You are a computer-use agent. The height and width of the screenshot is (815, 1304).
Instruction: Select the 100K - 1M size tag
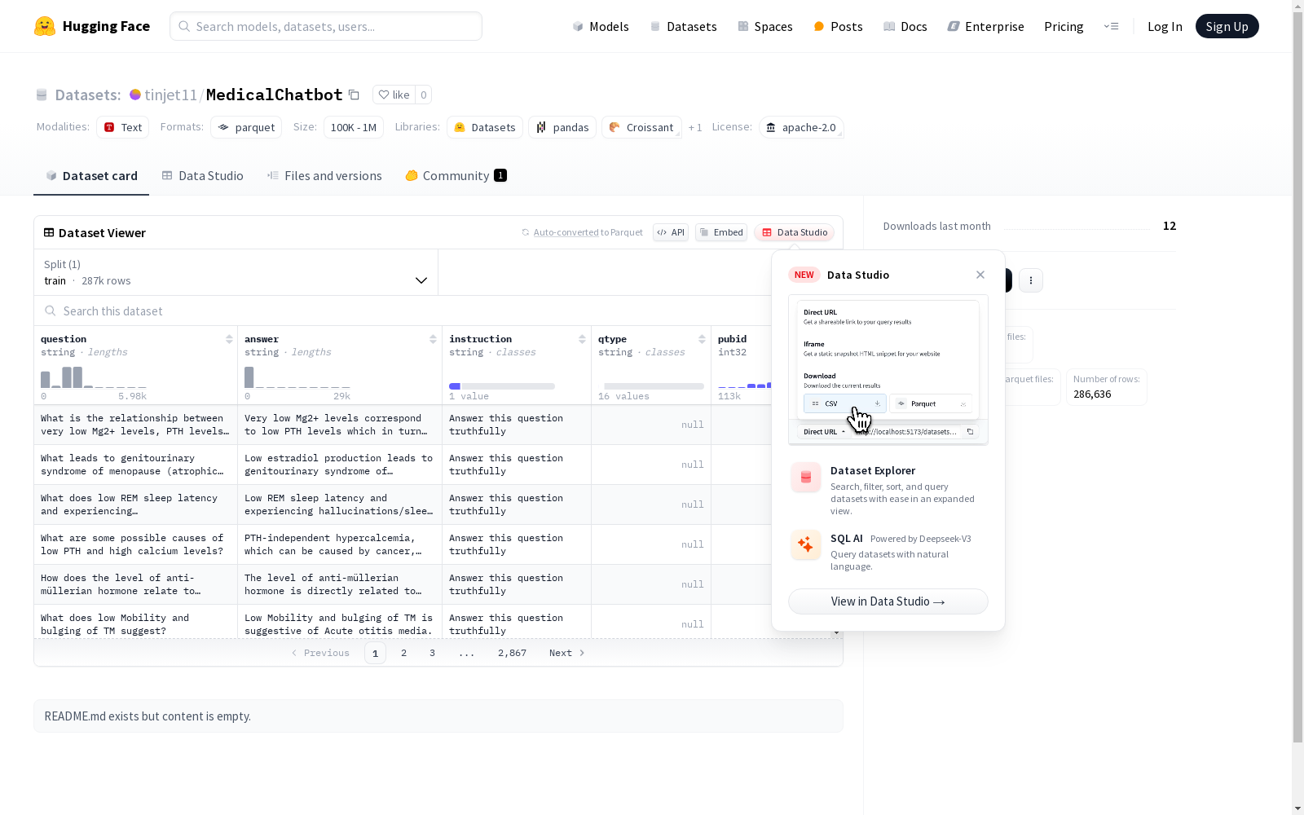coord(354,127)
